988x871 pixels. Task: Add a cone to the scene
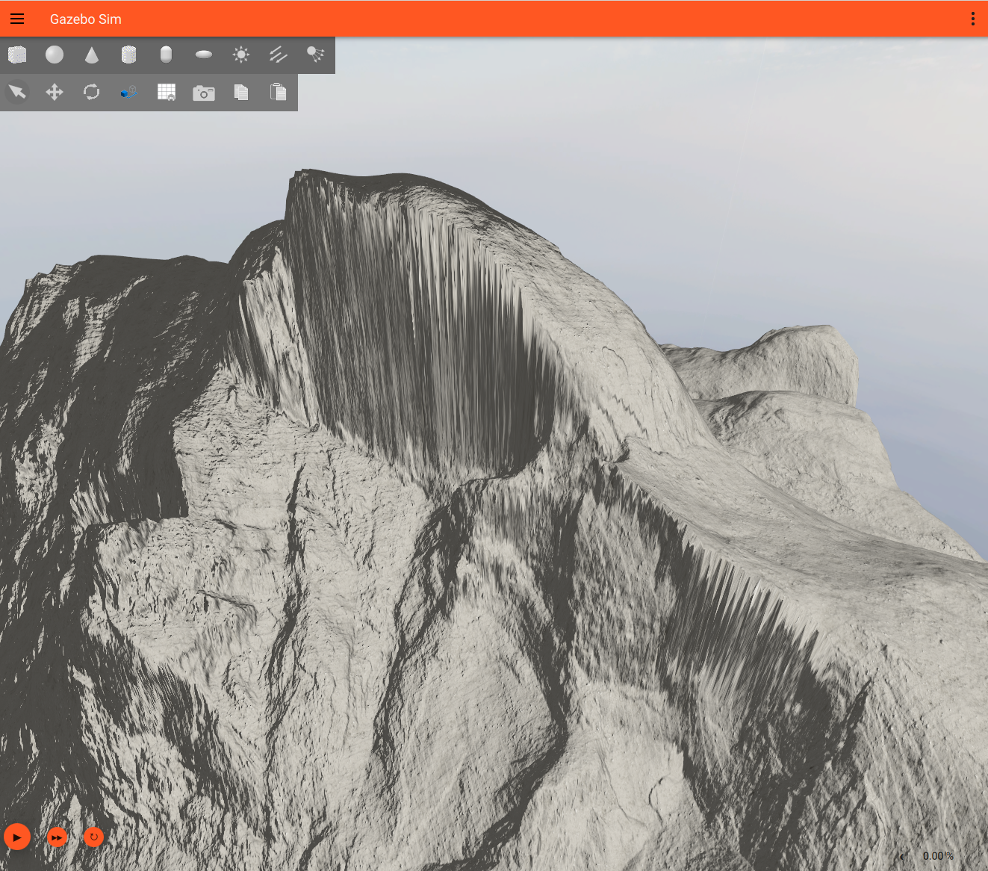(x=92, y=55)
